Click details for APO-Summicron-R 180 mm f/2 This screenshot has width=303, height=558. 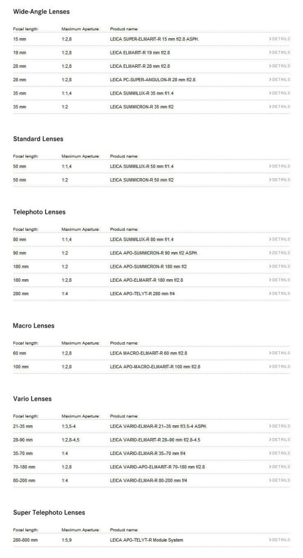click(279, 267)
